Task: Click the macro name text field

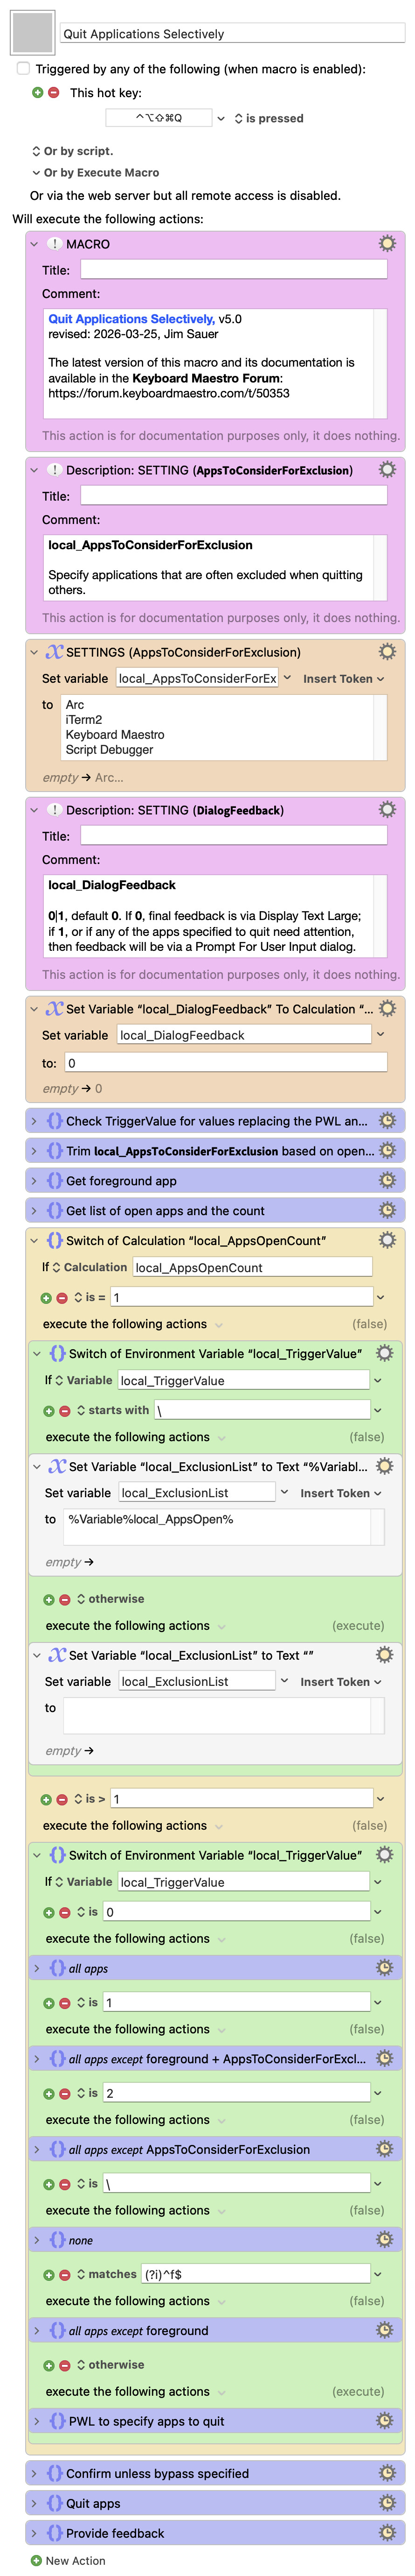Action: (231, 34)
